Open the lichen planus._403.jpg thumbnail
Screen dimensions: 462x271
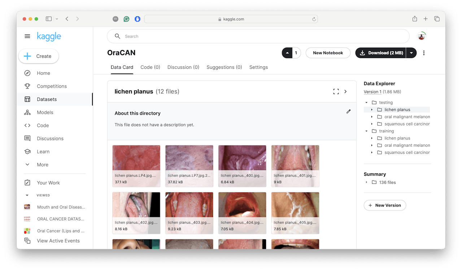[x=189, y=213]
